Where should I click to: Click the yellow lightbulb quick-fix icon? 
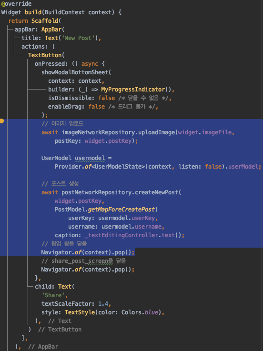[2, 122]
